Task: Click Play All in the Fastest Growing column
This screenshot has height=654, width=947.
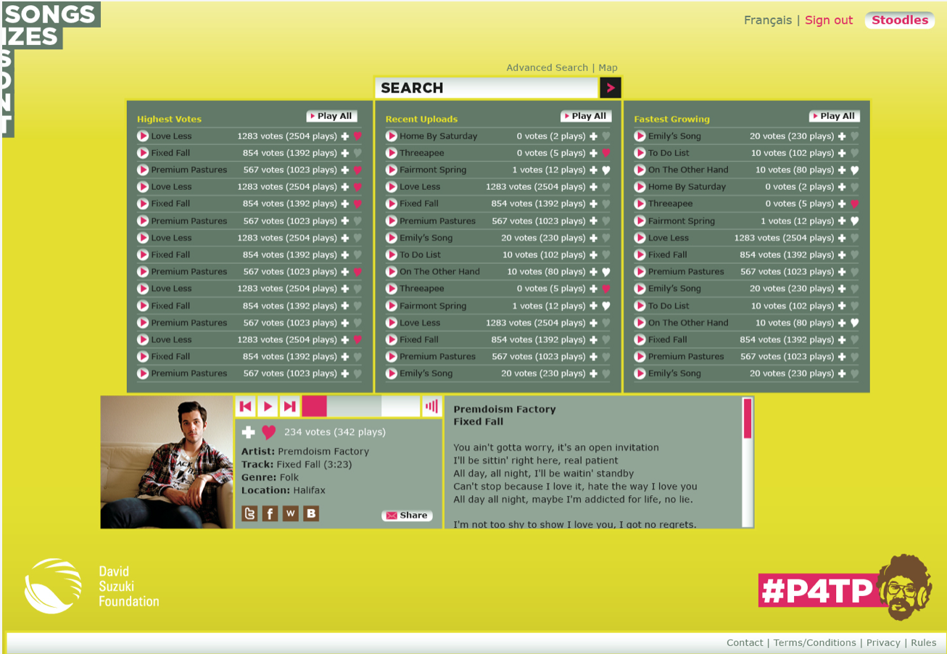Action: 834,115
